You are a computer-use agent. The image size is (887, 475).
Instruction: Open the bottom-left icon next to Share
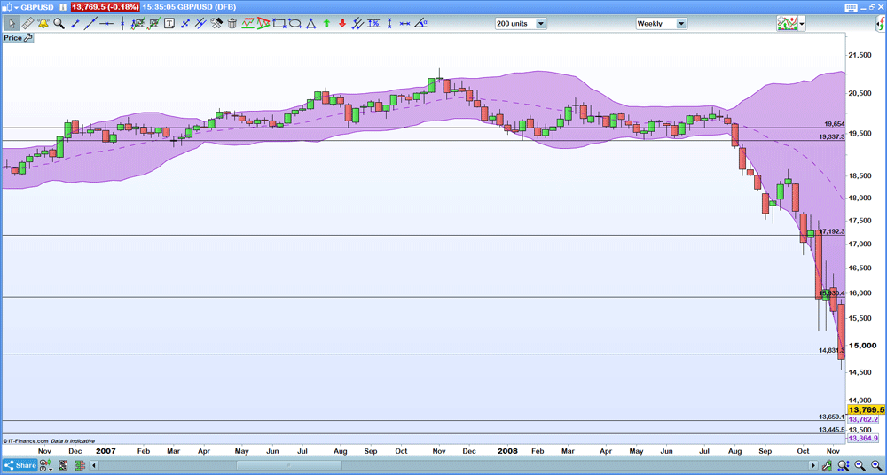coord(45,465)
